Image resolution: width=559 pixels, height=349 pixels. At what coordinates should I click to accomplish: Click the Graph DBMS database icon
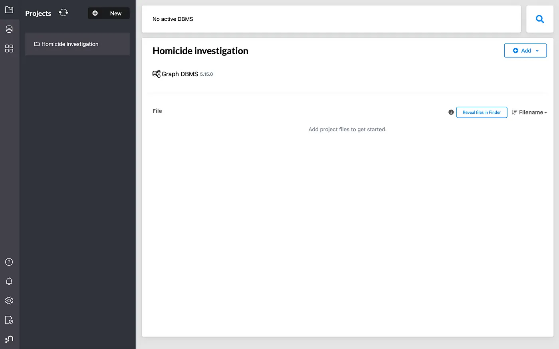pos(156,74)
